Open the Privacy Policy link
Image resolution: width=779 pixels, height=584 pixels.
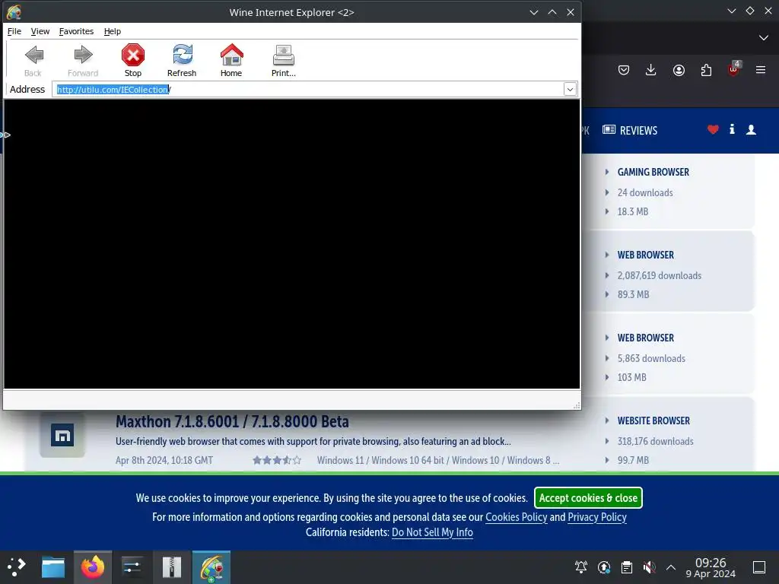click(596, 517)
